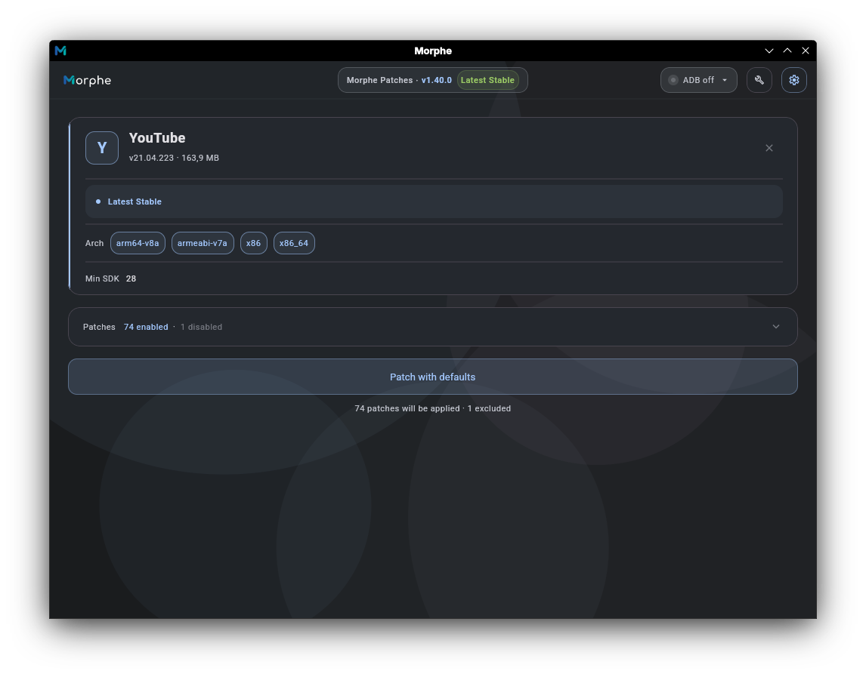
Task: Click Patch with defaults button
Action: click(x=432, y=377)
